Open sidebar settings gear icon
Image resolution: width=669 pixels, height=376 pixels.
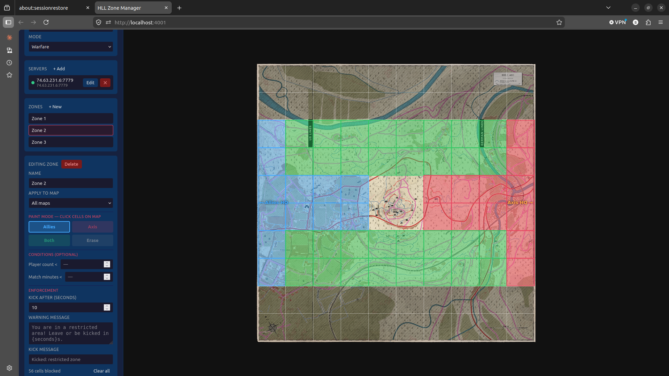[9, 368]
